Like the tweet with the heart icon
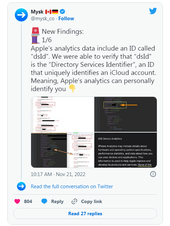Viewport: 170px width, 226px height. pyautogui.click(x=17, y=201)
